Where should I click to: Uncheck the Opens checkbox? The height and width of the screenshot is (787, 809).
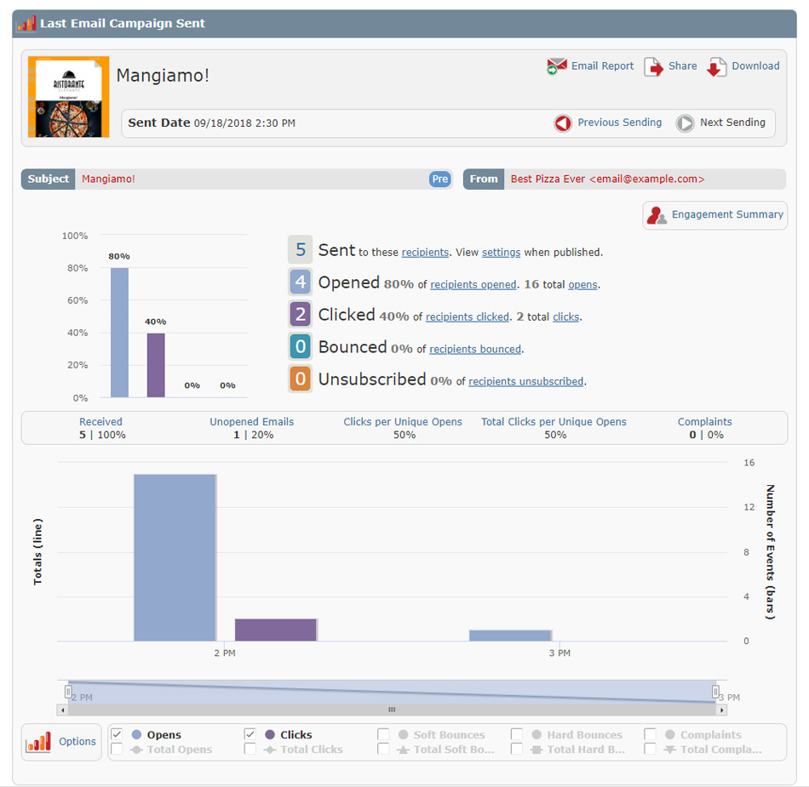coord(117,734)
